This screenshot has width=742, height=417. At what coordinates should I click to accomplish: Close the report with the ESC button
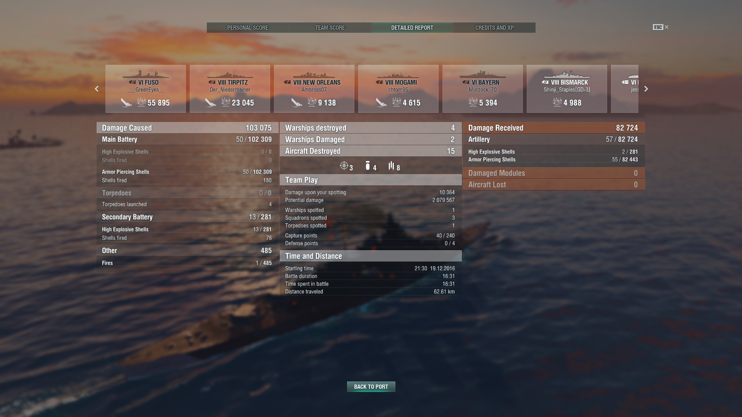660,27
